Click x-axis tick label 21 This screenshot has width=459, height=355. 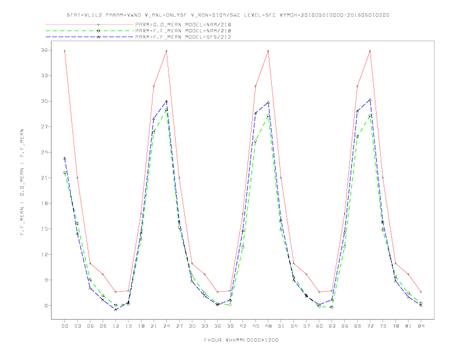154,326
